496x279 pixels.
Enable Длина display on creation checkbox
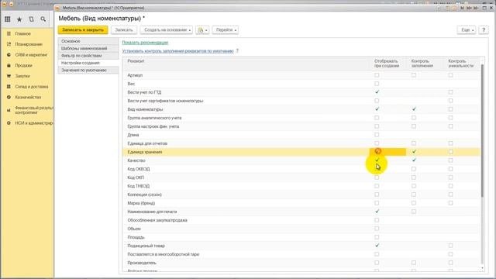[x=377, y=135]
